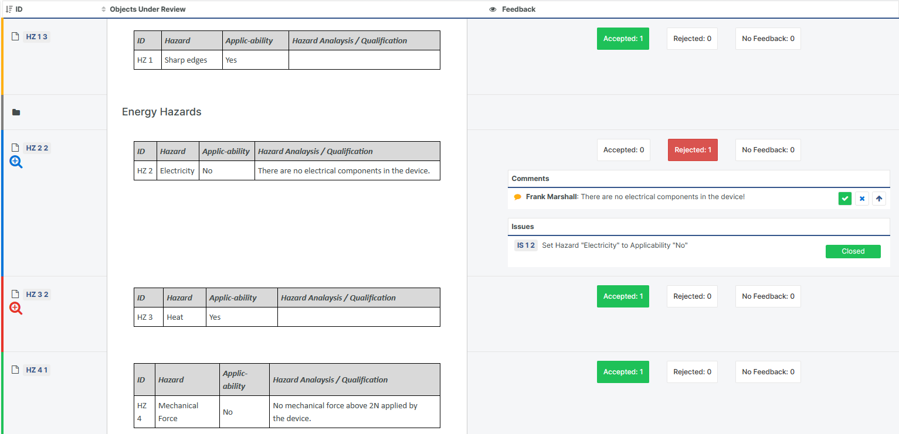The image size is (899, 434).
Task: Click the green Closed status on issue IS 1
Action: pyautogui.click(x=853, y=251)
